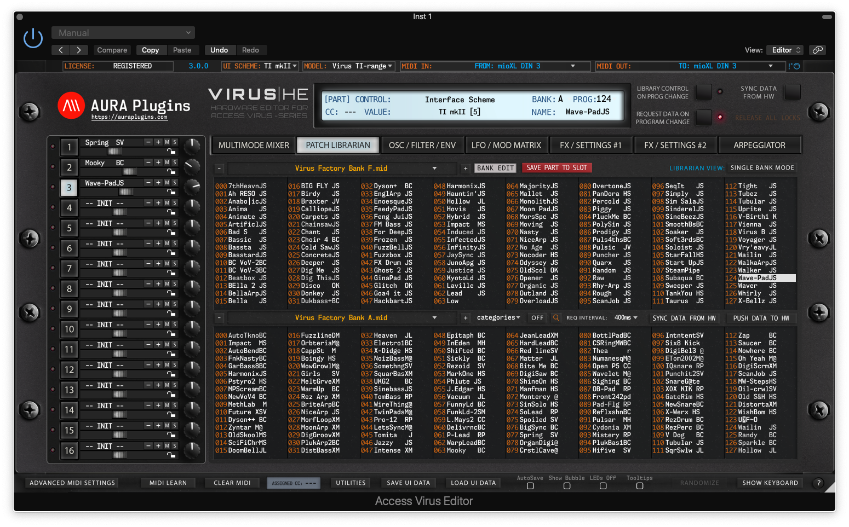Open the auraplugins.com link
849x527 pixels.
[x=129, y=117]
